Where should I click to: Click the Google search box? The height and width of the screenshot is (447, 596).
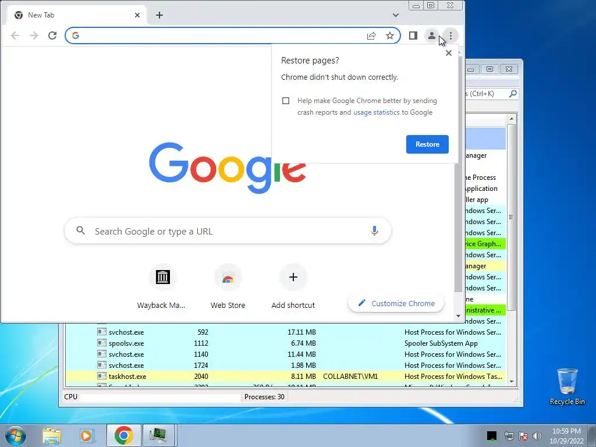228,231
